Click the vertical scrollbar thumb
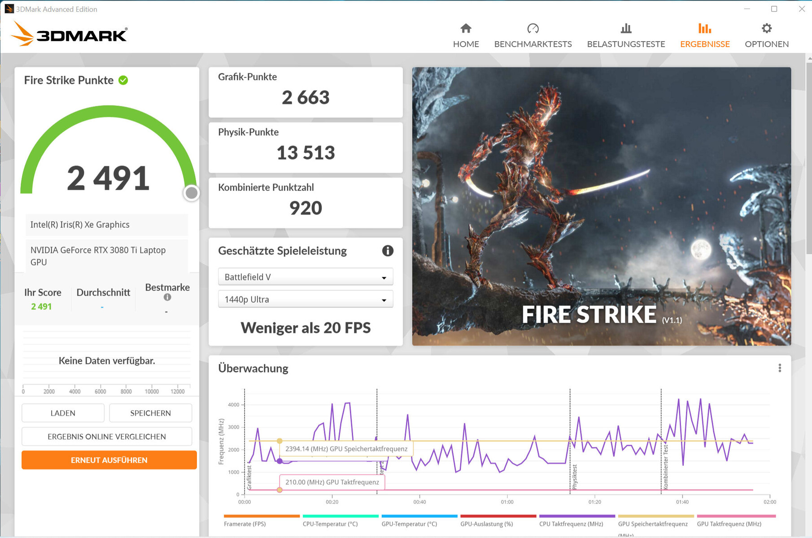Screen dimensions: 812x538 coord(809,159)
